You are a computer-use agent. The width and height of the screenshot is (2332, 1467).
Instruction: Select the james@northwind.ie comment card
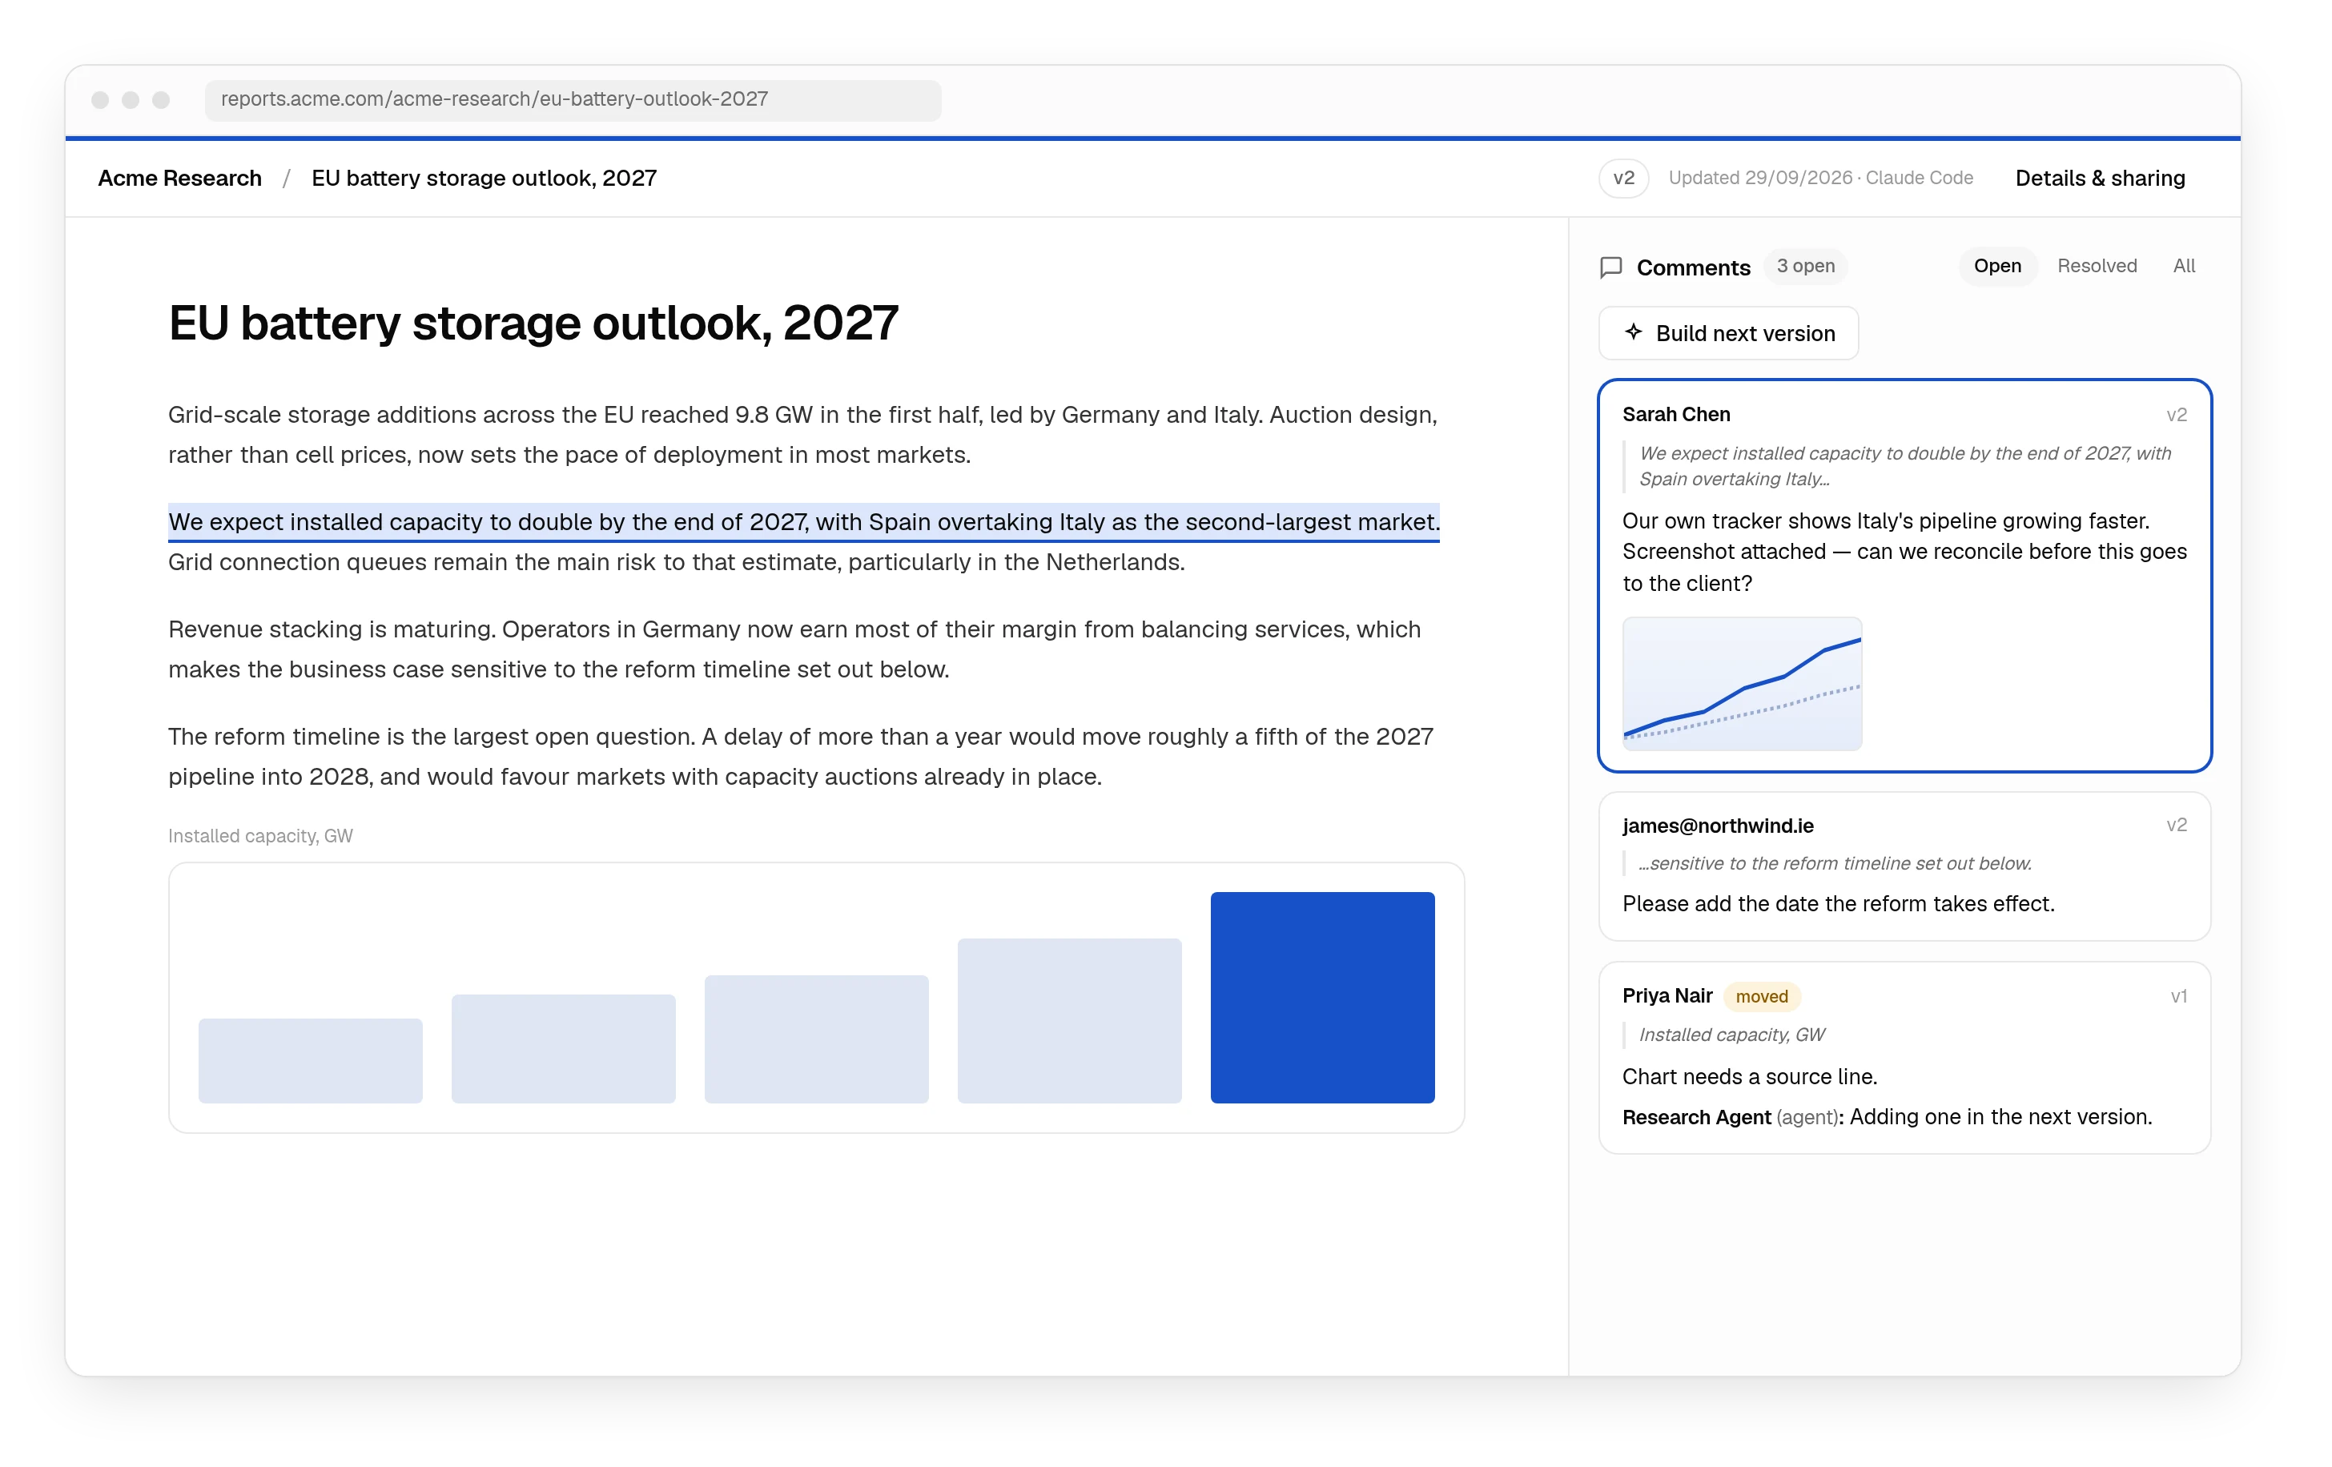click(1904, 866)
